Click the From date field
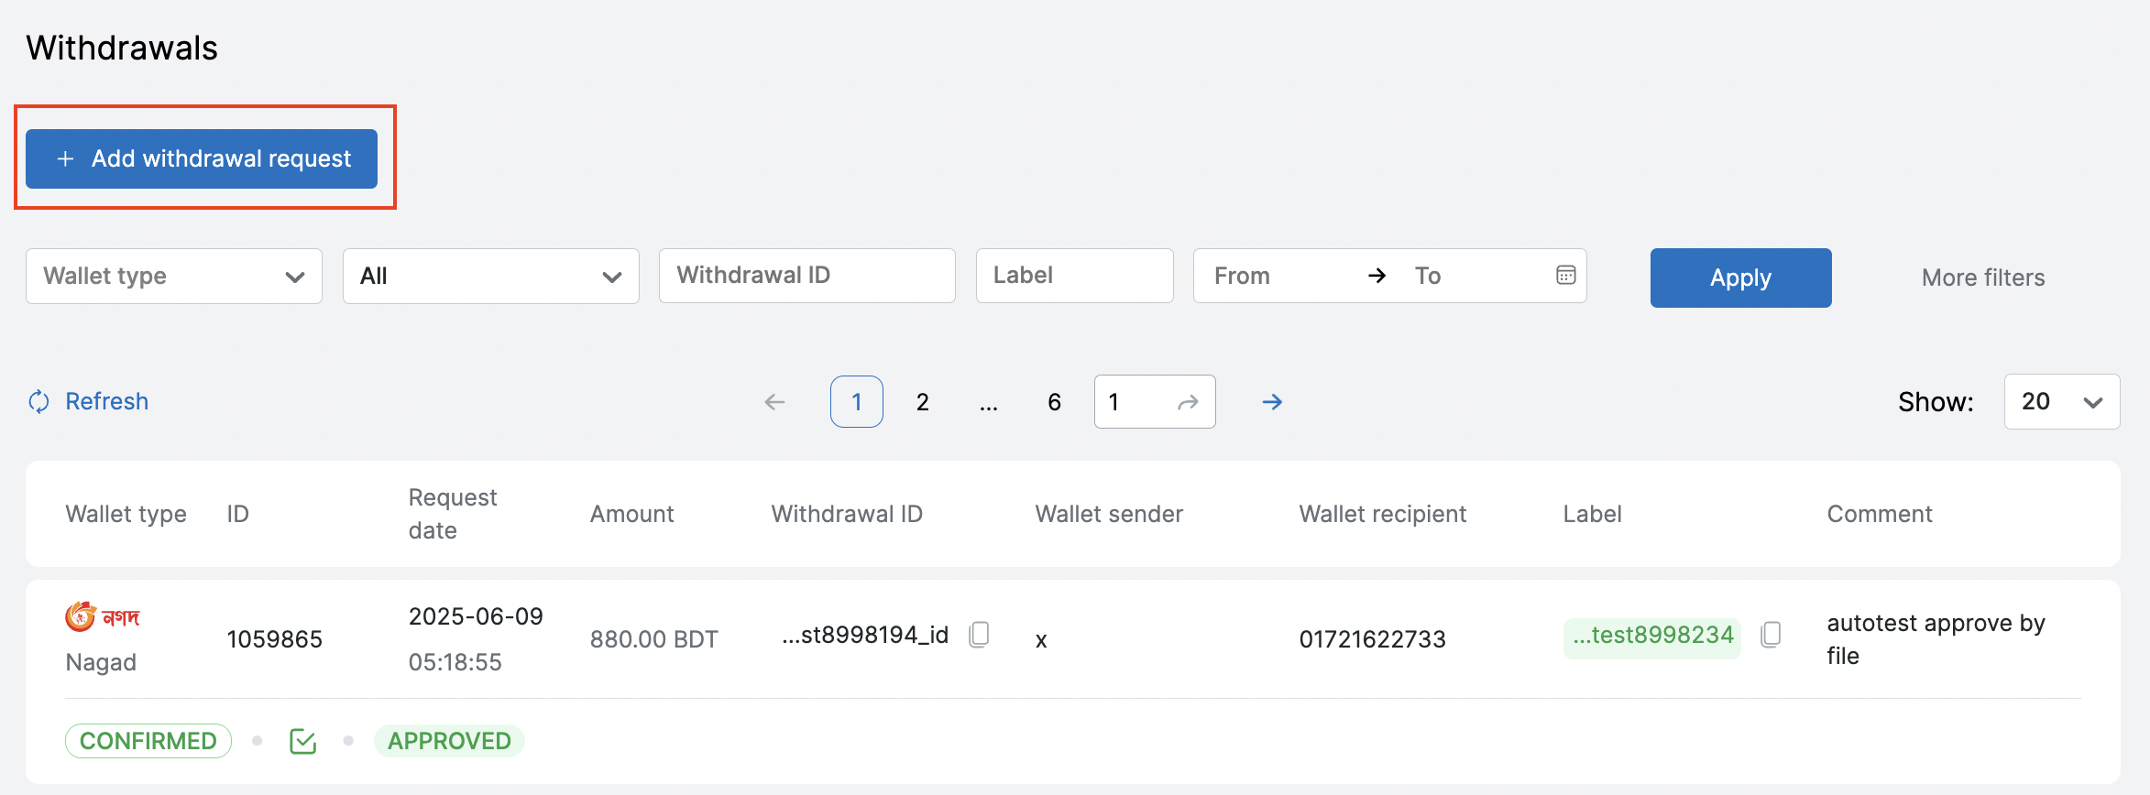Viewport: 2150px width, 795px height. (x=1278, y=276)
